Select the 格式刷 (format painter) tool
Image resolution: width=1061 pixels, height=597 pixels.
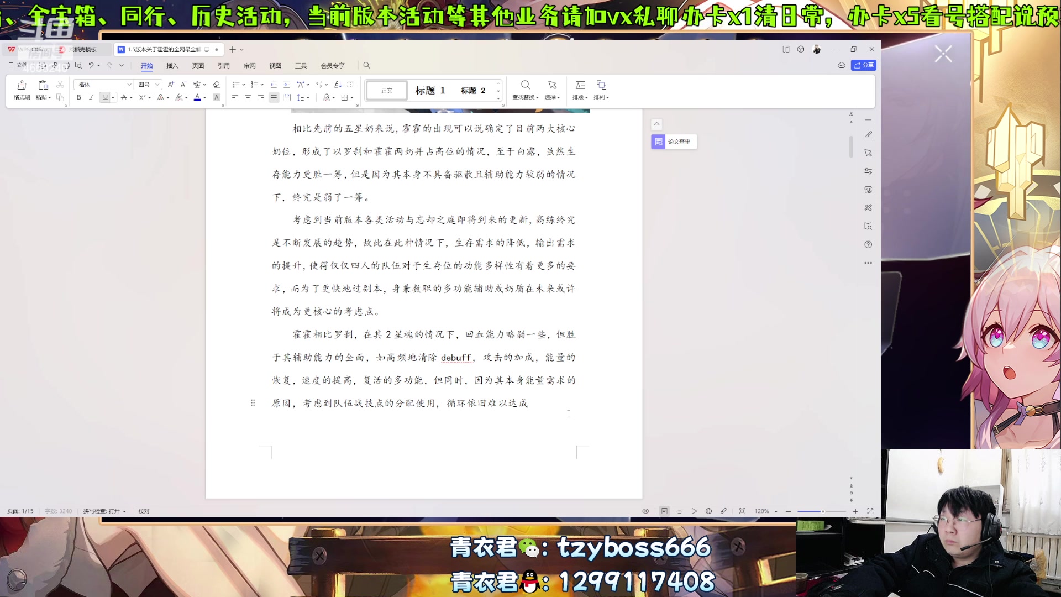coord(22,88)
